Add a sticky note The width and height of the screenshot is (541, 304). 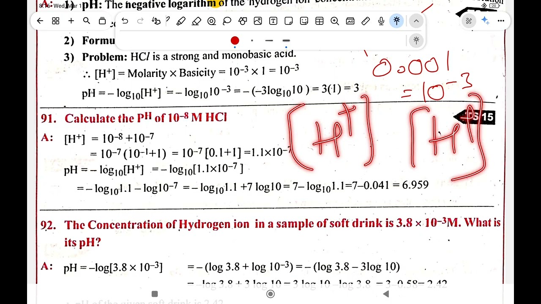click(x=289, y=21)
